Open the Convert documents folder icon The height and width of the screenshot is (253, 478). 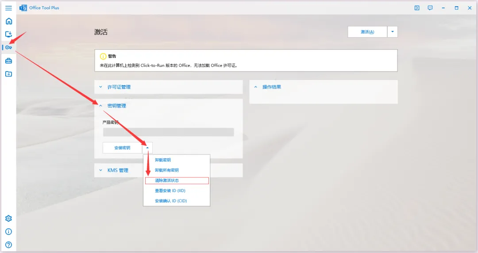pyautogui.click(x=8, y=74)
